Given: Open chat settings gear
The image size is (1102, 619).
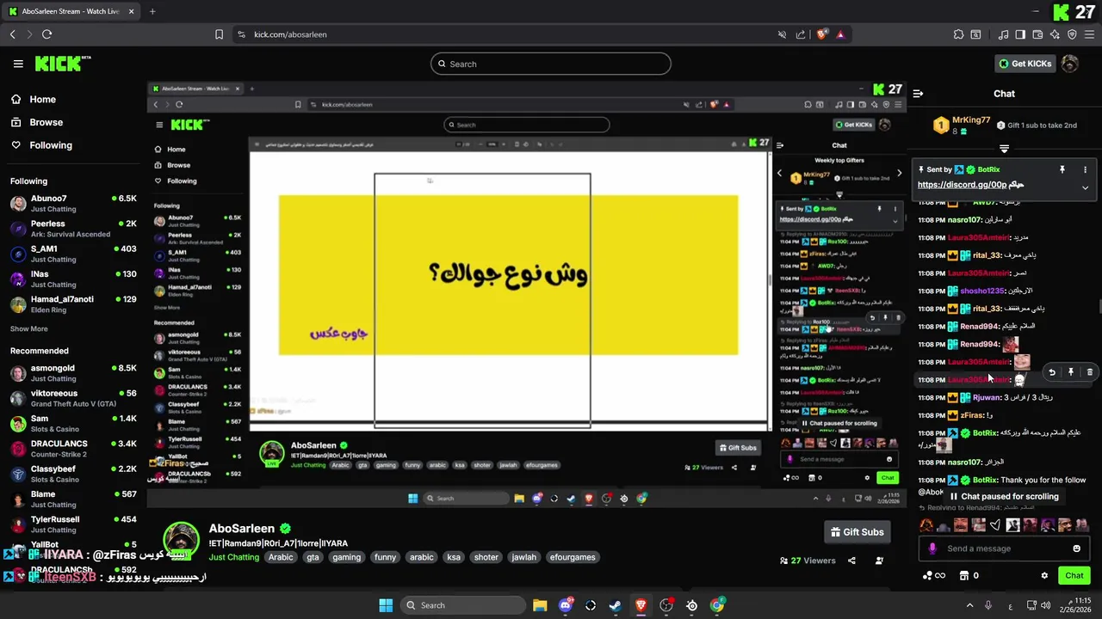Looking at the screenshot, I should pos(1044,575).
